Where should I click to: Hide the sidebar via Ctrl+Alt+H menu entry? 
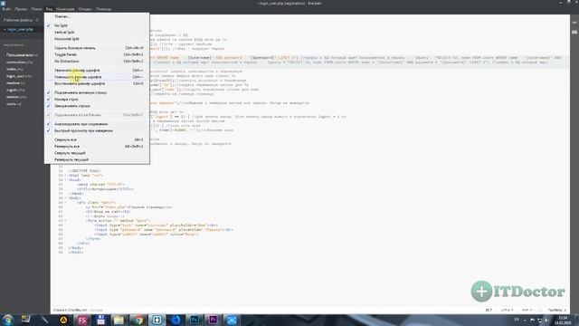[97, 48]
